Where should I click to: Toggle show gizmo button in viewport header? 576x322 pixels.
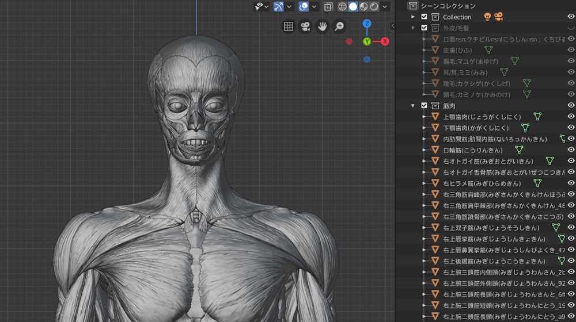[278, 6]
